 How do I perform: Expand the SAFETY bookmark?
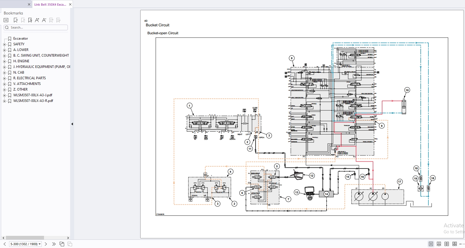pos(4,44)
